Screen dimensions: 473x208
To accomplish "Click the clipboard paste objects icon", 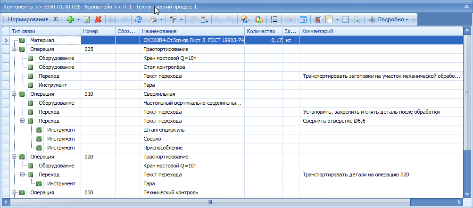I will (x=259, y=19).
